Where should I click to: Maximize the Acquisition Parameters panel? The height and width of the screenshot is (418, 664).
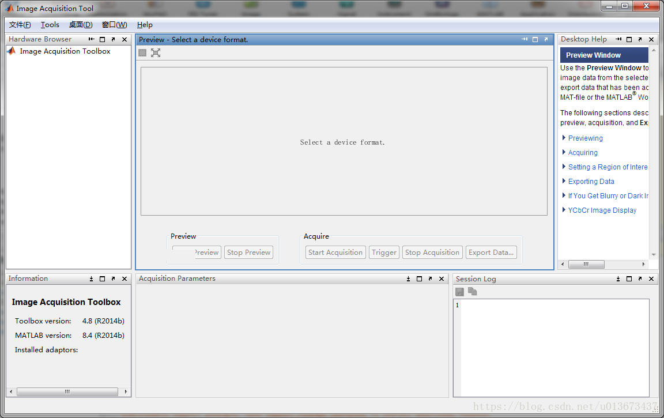point(419,278)
